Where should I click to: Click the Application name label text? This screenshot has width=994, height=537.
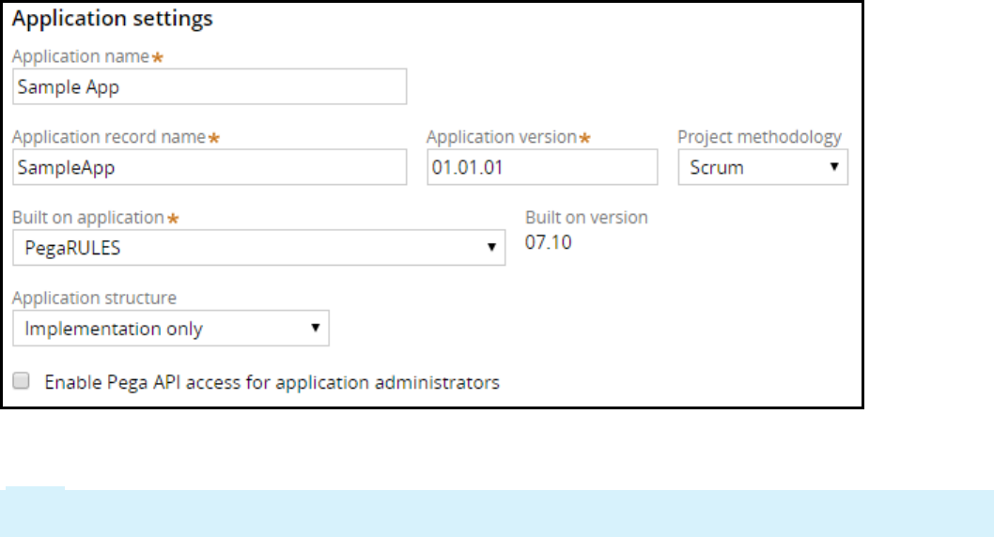pyautogui.click(x=81, y=56)
